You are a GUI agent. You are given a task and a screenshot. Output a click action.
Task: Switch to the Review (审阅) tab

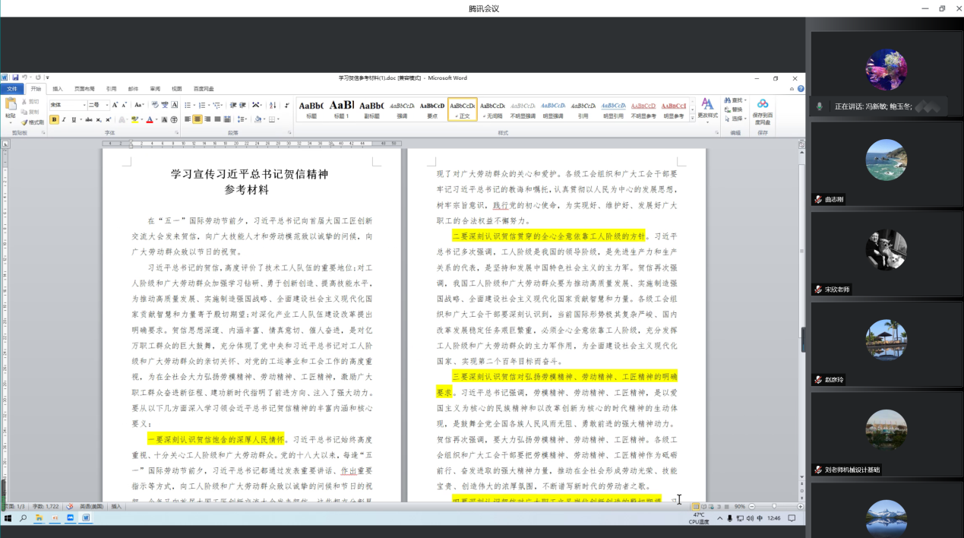tap(155, 89)
